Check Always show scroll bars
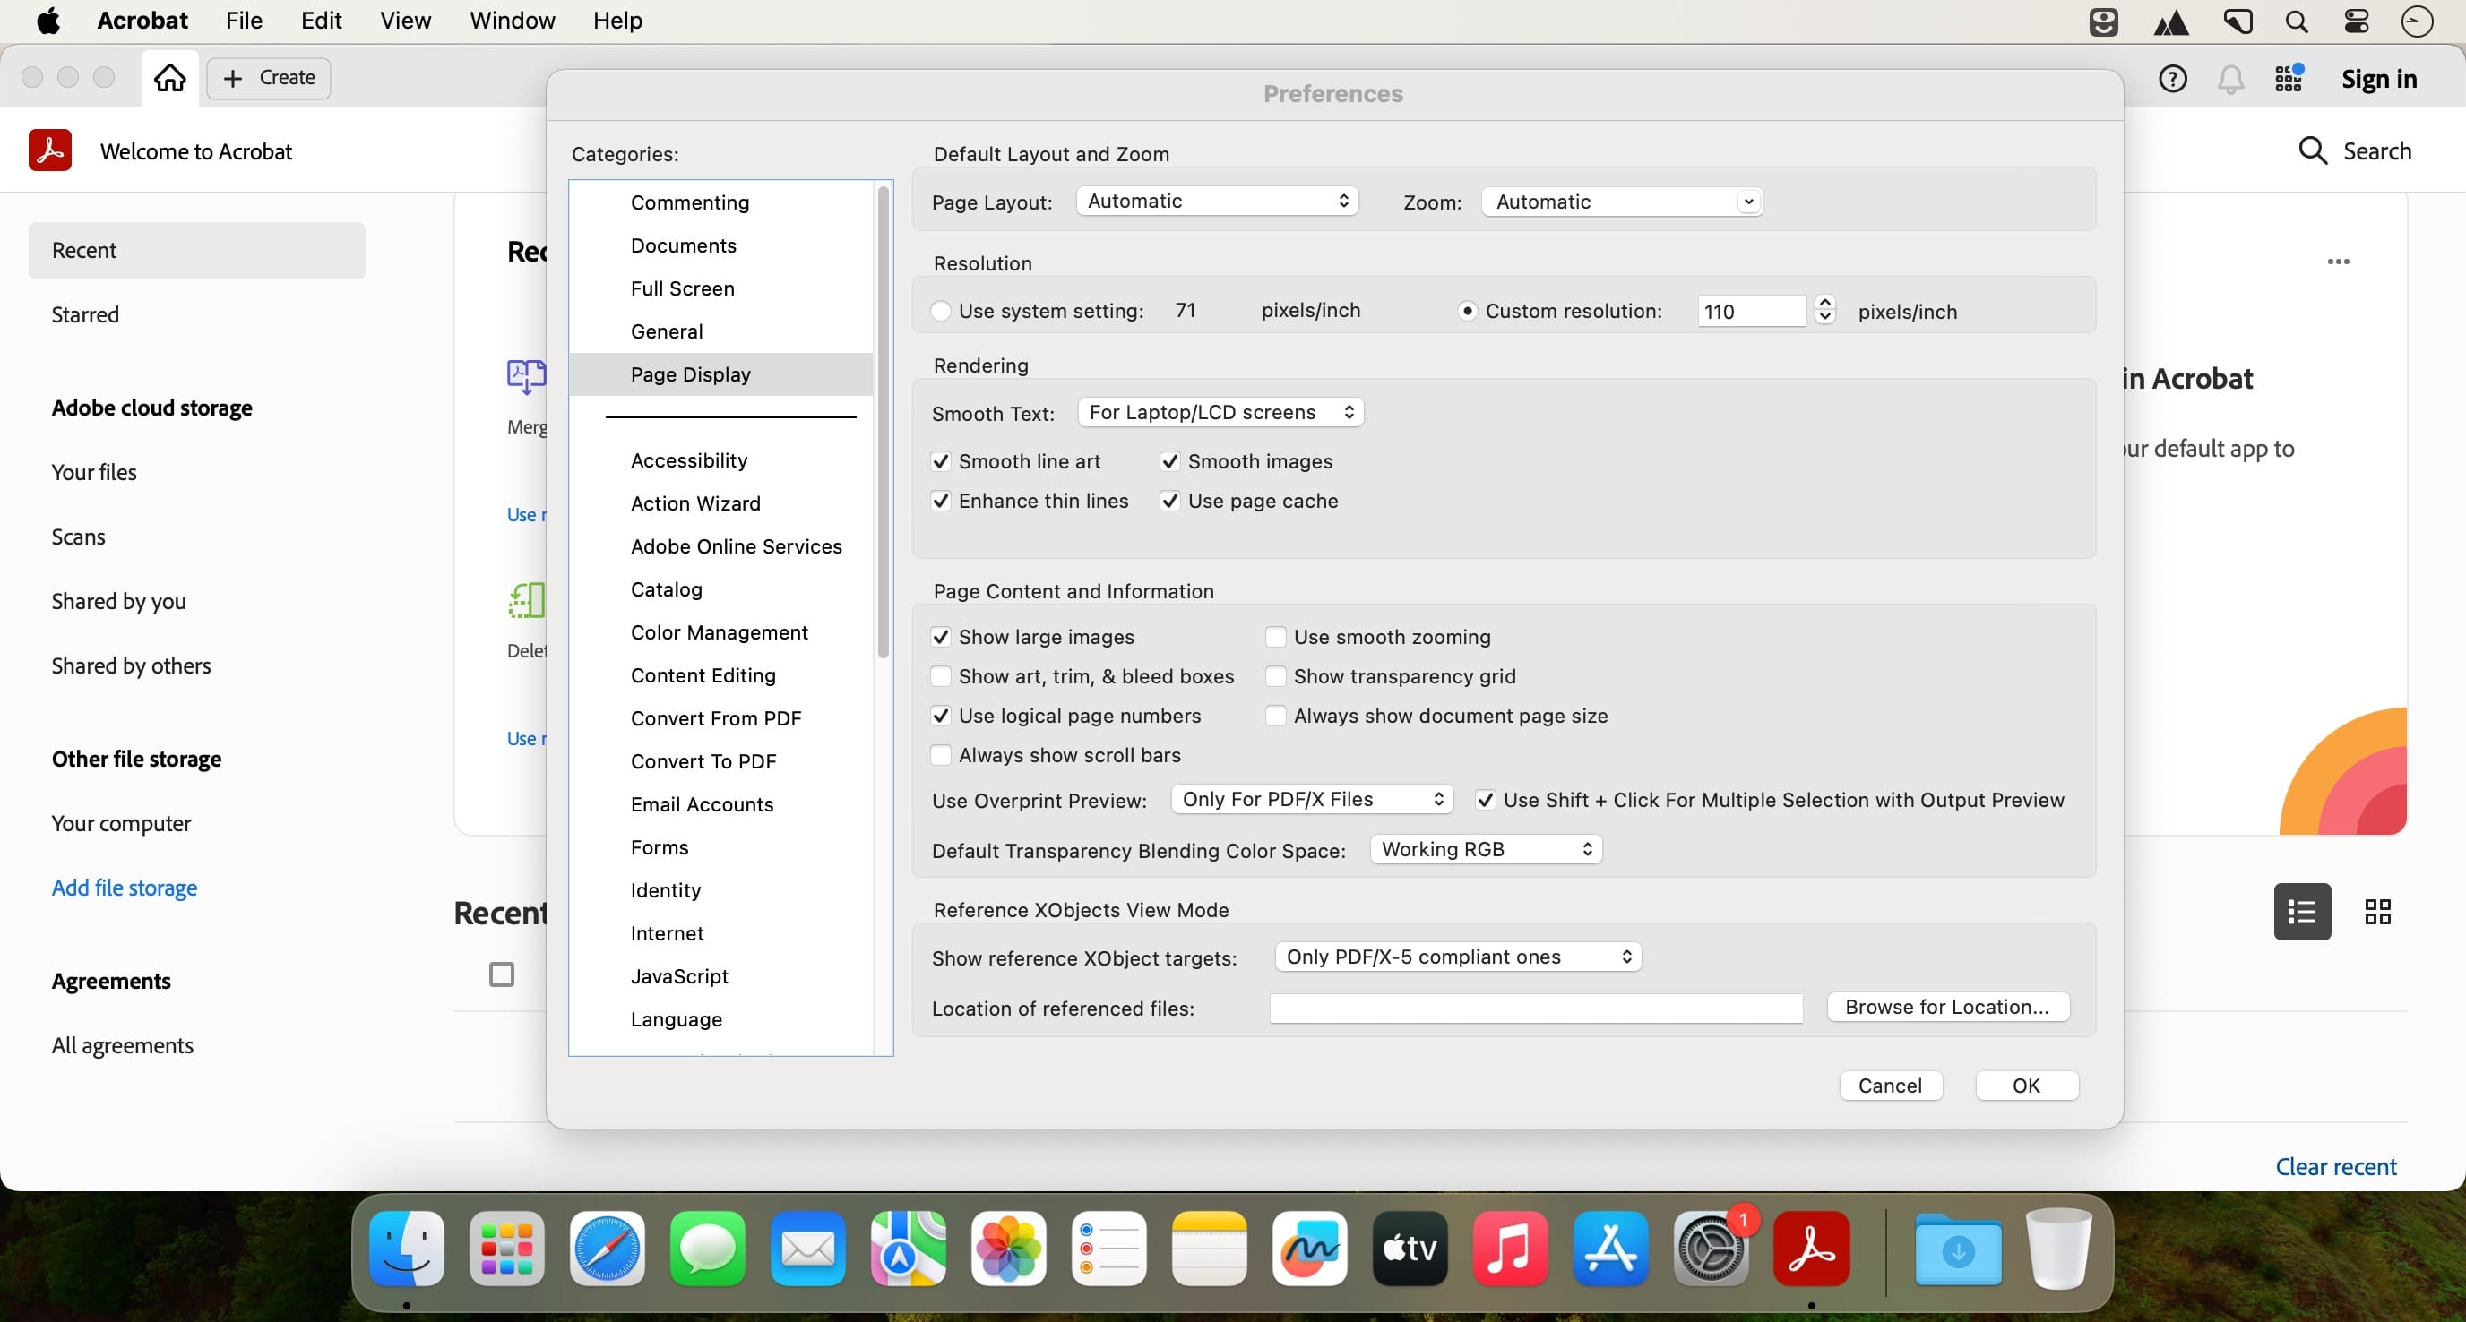The height and width of the screenshot is (1322, 2466). point(941,755)
